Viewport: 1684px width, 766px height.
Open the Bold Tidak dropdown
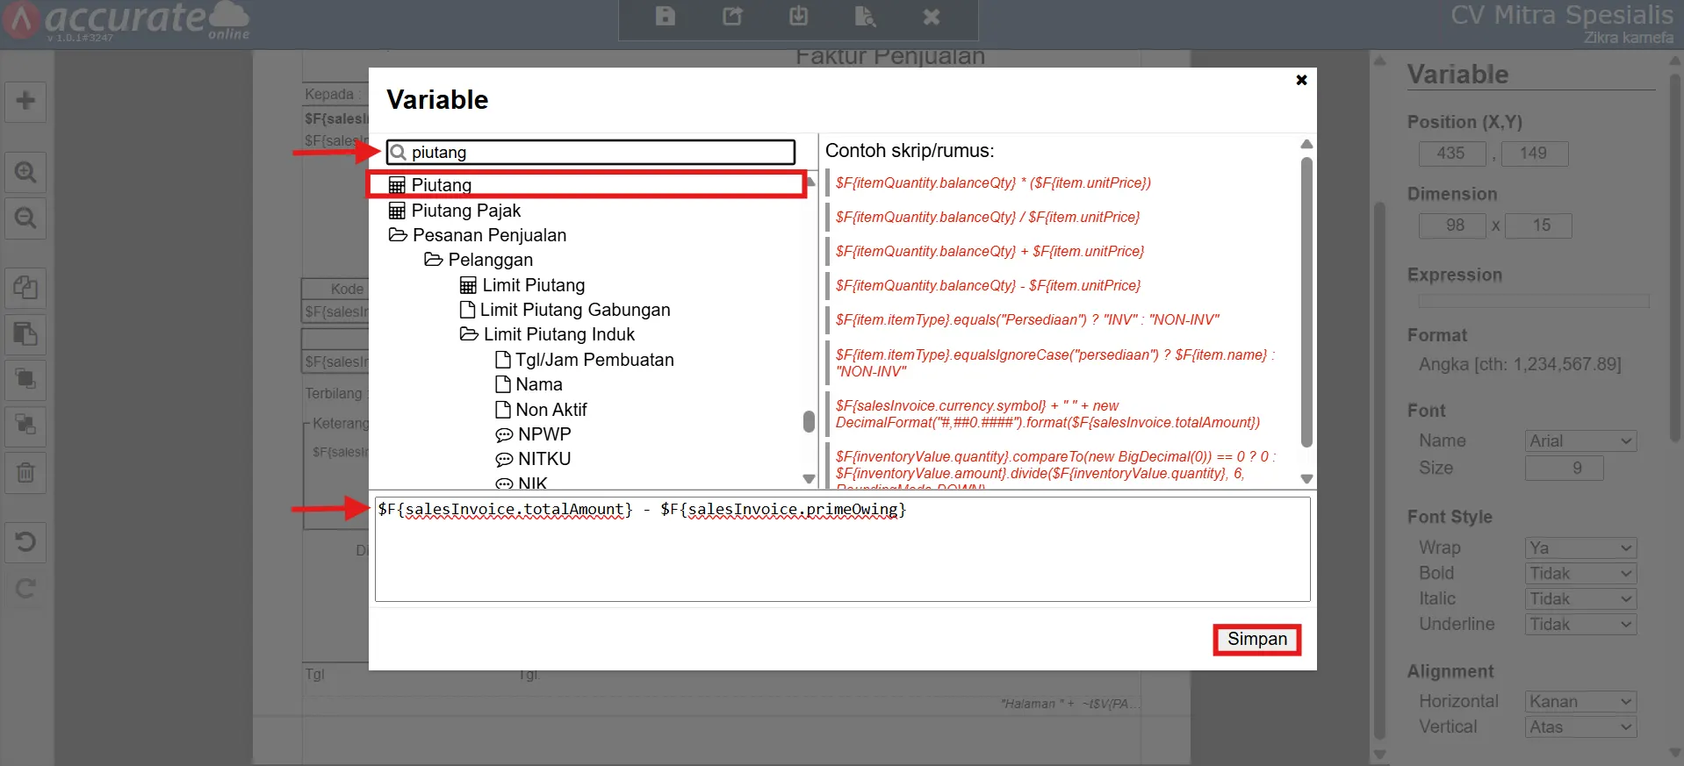[x=1580, y=574]
